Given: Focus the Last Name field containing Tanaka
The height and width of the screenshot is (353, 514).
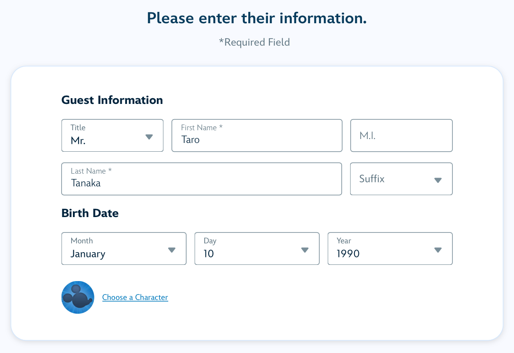Looking at the screenshot, I should (x=202, y=179).
